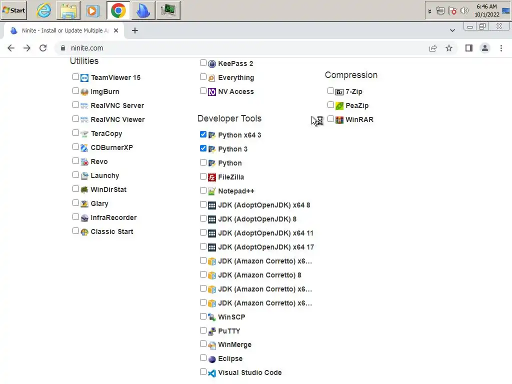Open Windows Media Player from taskbar

coord(93,10)
